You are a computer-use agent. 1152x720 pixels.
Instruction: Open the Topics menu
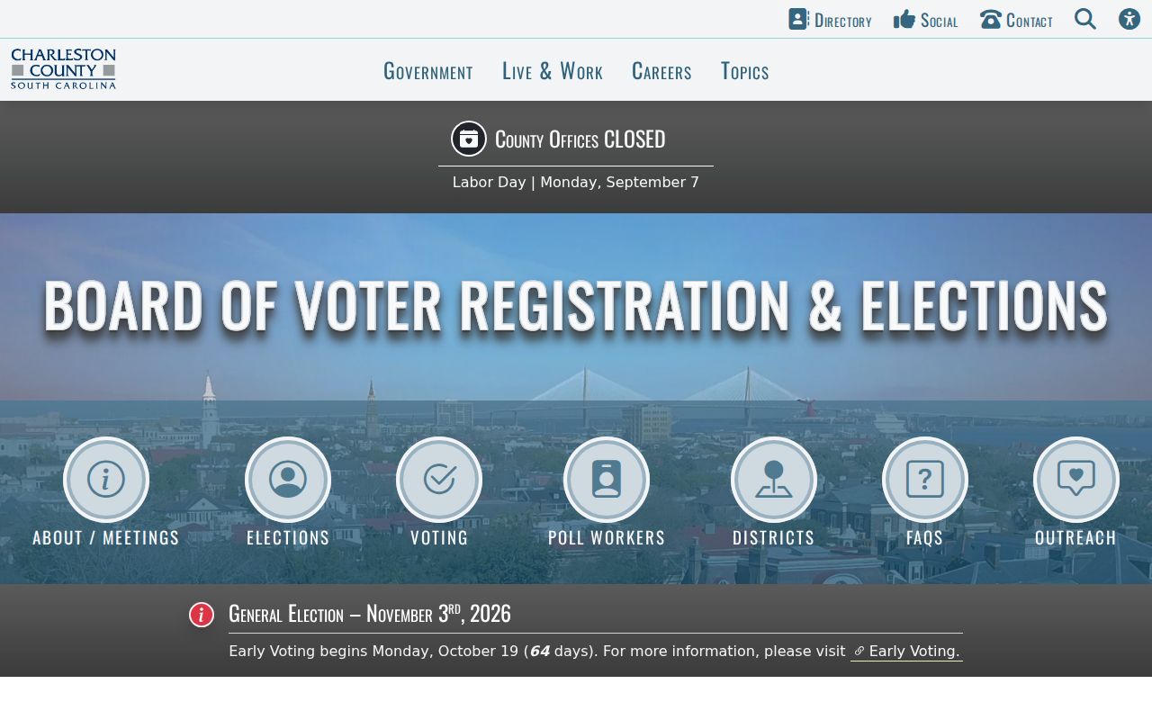[745, 71]
